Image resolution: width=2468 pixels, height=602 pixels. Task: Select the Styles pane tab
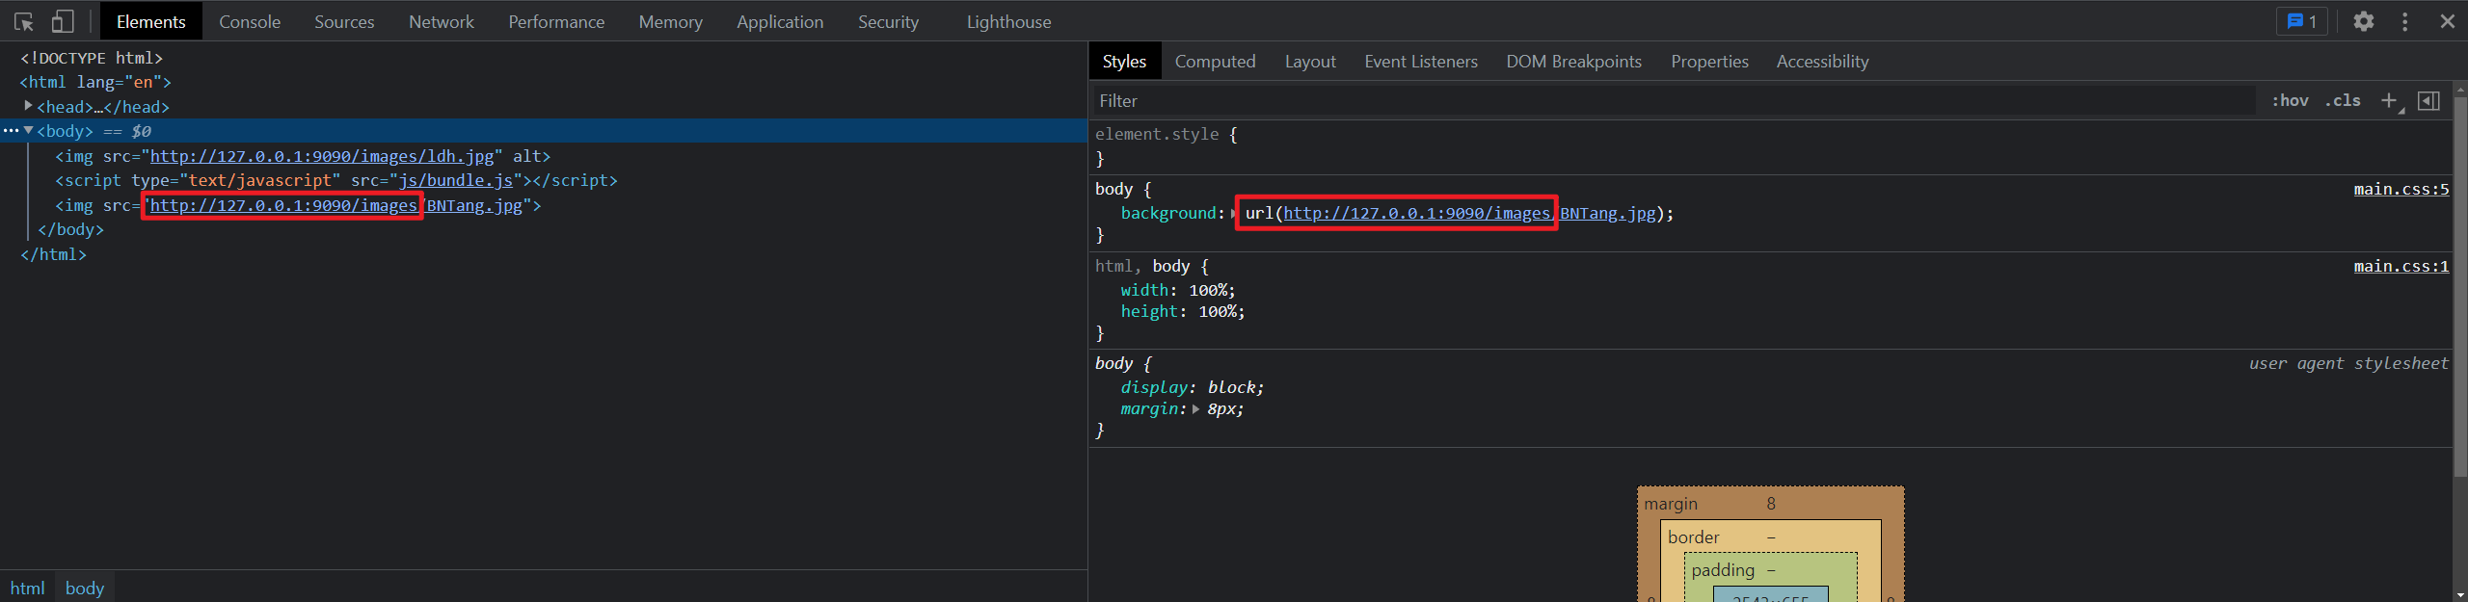[1124, 62]
